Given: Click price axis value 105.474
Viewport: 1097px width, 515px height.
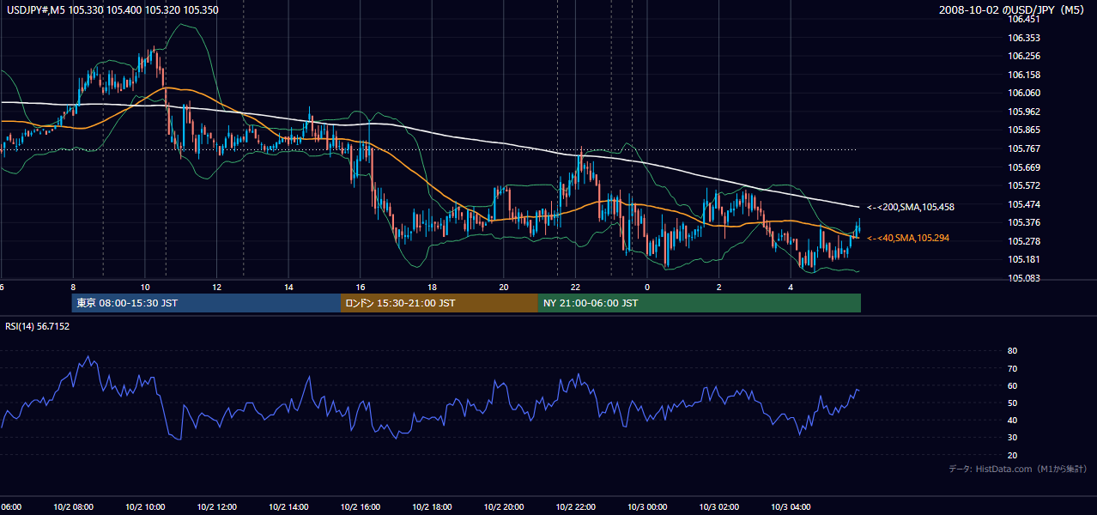Looking at the screenshot, I should 1024,204.
